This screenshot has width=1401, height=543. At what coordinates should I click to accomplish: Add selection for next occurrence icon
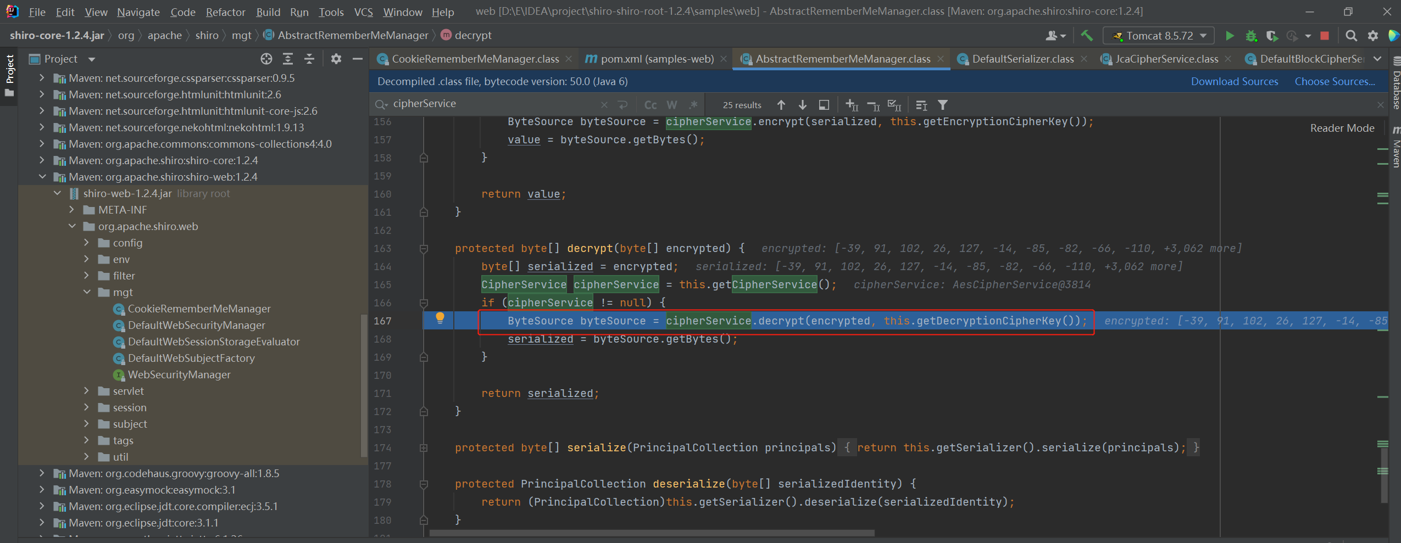(852, 105)
